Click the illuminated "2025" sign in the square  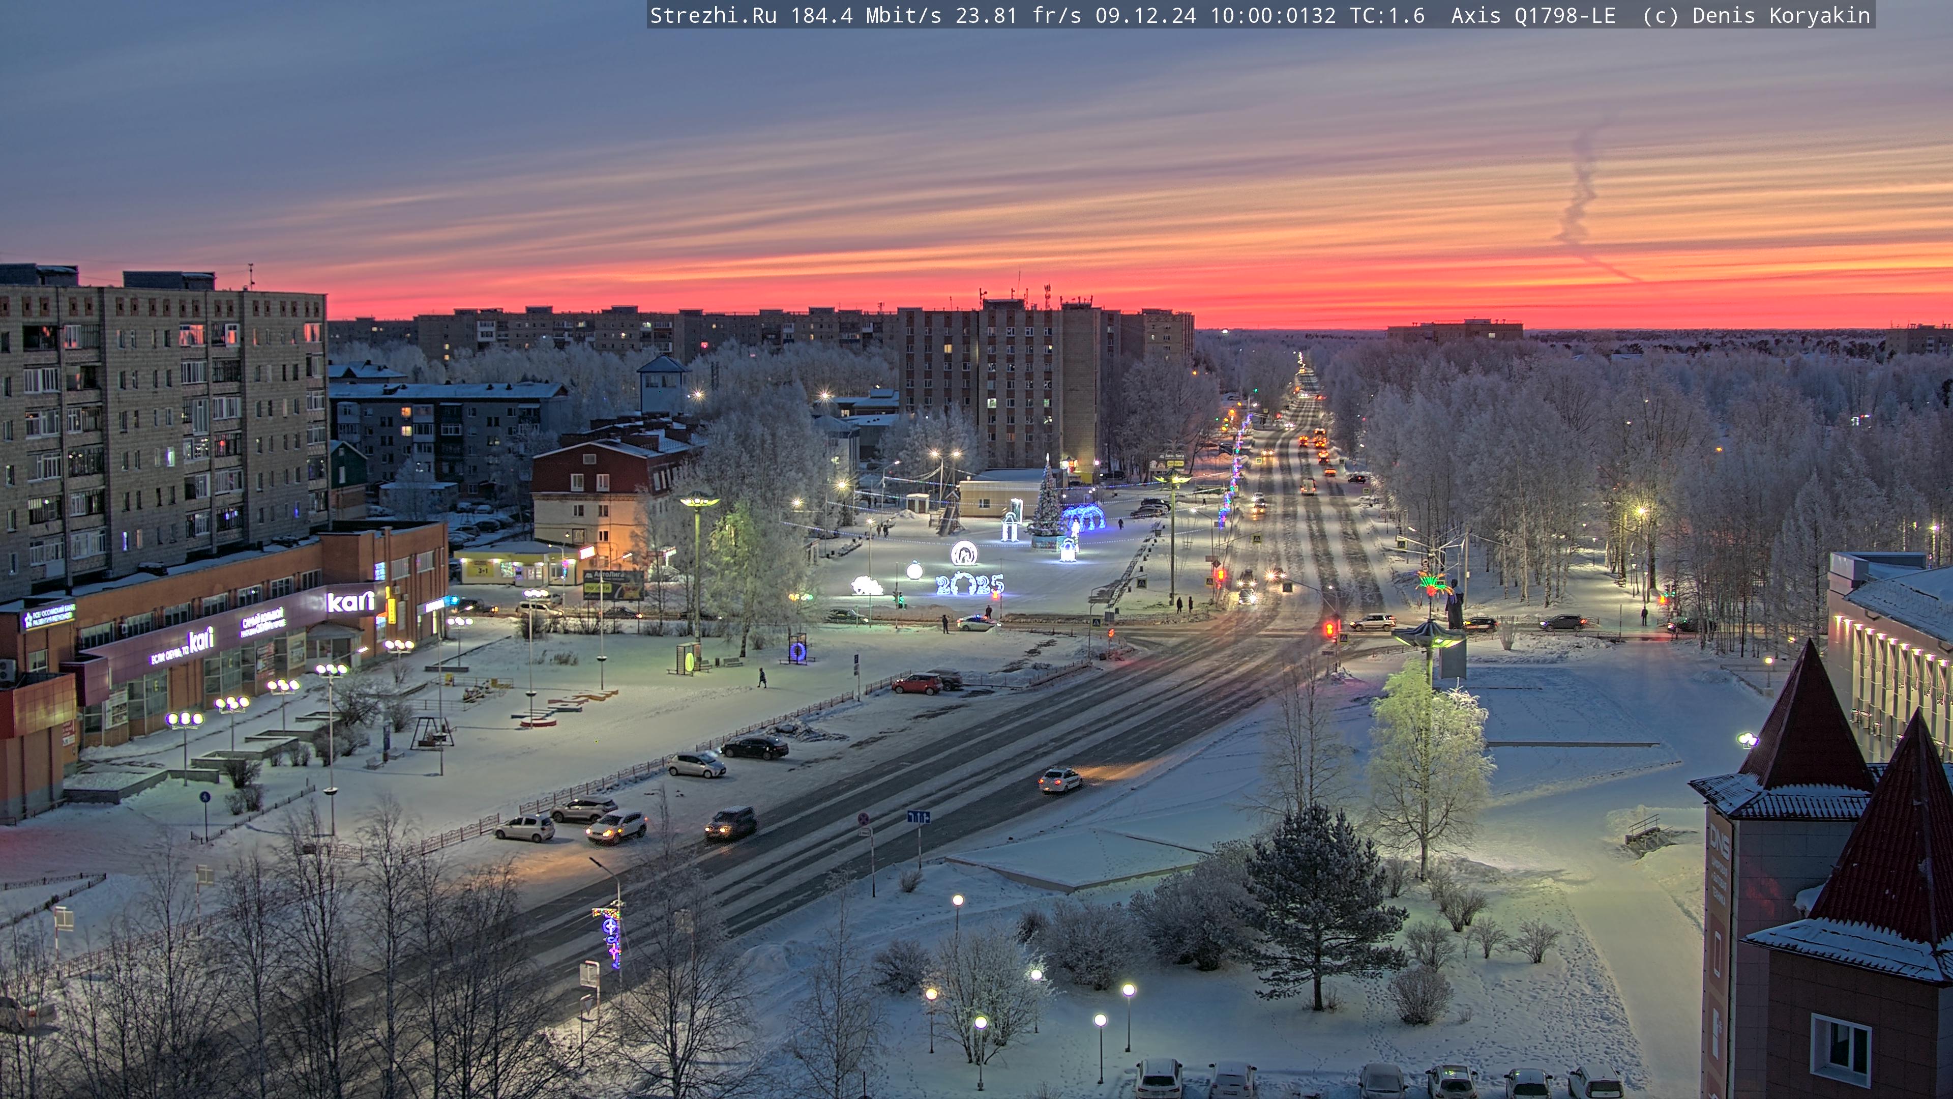pyautogui.click(x=970, y=583)
